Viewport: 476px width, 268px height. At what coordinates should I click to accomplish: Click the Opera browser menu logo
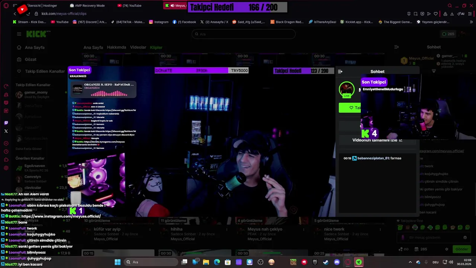[6, 6]
